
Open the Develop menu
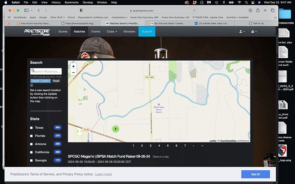(88, 3)
